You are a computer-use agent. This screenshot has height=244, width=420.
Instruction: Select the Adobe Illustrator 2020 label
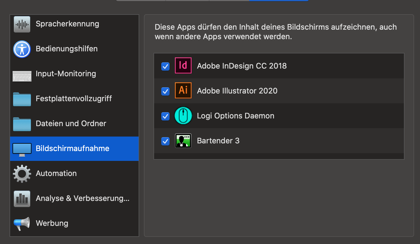tap(237, 91)
